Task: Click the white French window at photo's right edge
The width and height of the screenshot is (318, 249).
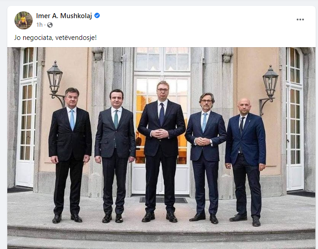Action: 294,119
